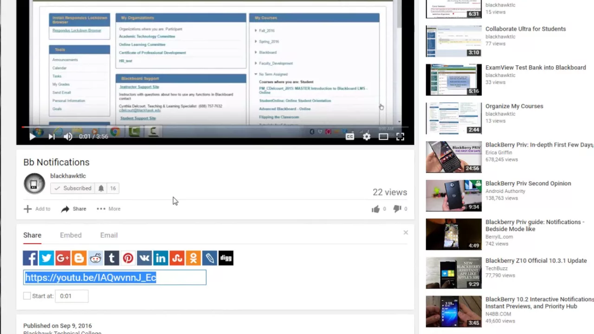Click the Organize My Courses thumbnail (2:44)
Image resolution: width=594 pixels, height=334 pixels.
[x=454, y=118]
